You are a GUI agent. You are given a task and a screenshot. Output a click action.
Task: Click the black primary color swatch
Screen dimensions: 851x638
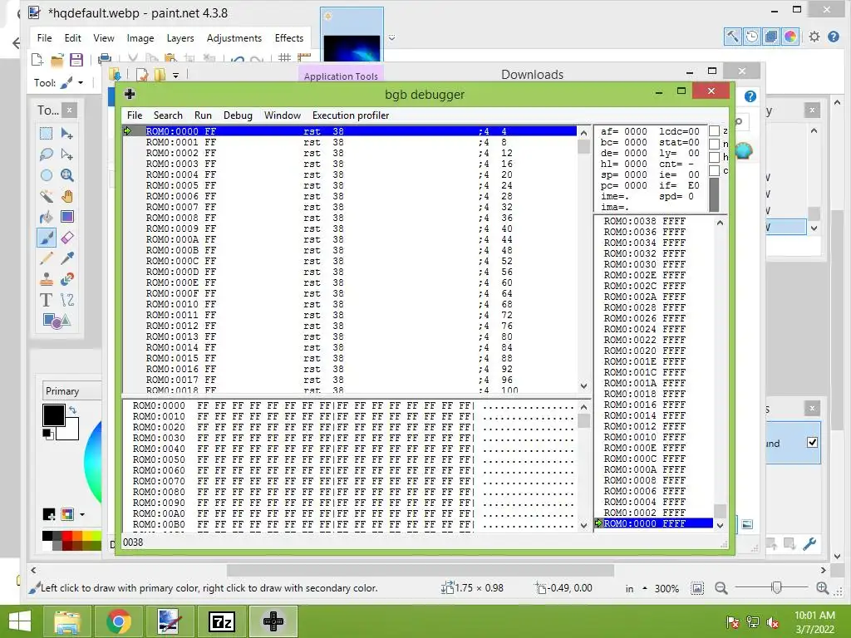pyautogui.click(x=54, y=415)
